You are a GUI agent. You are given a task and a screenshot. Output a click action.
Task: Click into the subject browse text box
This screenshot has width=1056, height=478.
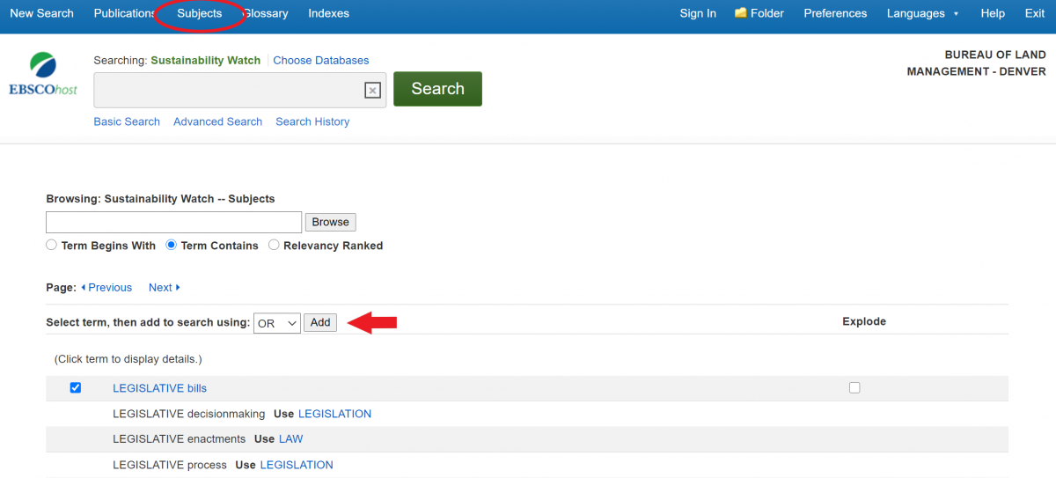[173, 222]
